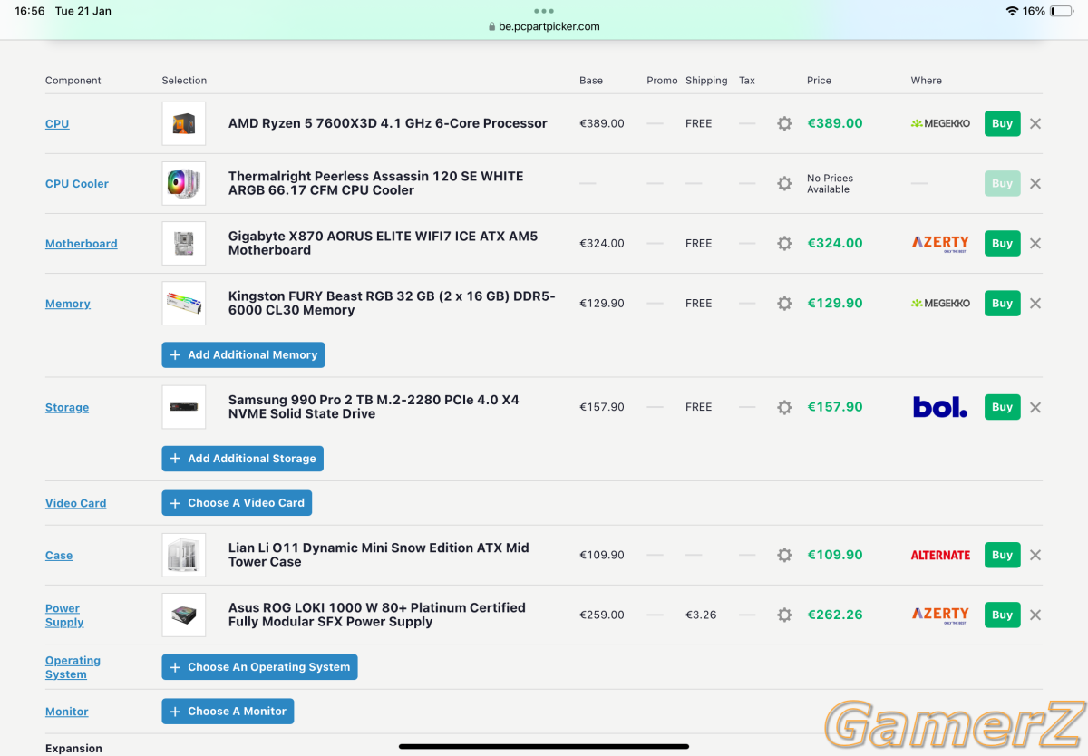The width and height of the screenshot is (1088, 756).
Task: Buy the Asus ROG LOKI power supply
Action: click(x=1002, y=615)
